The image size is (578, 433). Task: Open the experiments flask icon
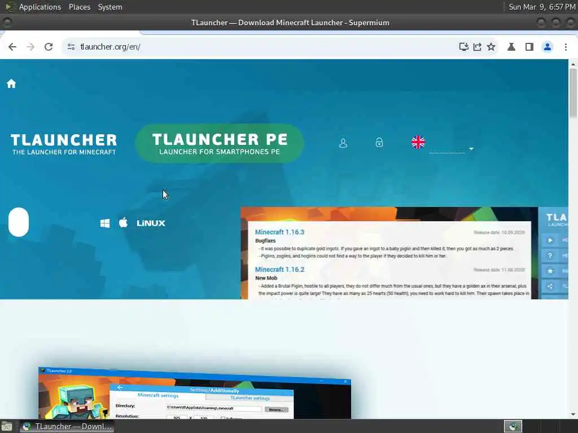click(x=511, y=47)
